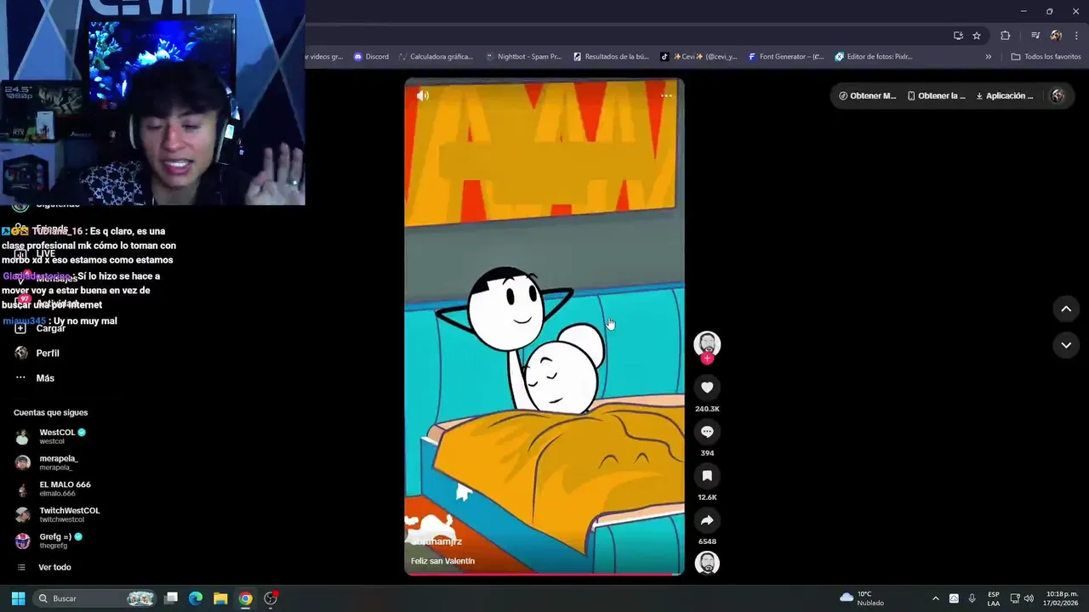Click the Aplicación ... download button
This screenshot has width=1089, height=612.
point(1005,96)
